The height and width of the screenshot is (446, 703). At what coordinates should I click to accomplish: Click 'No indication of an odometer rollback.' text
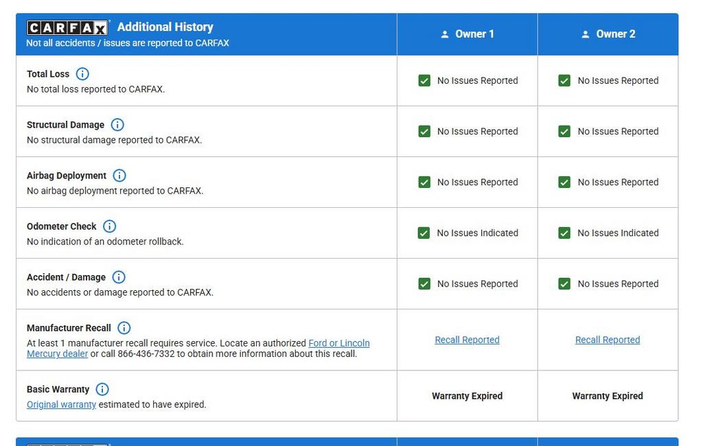[x=105, y=242]
